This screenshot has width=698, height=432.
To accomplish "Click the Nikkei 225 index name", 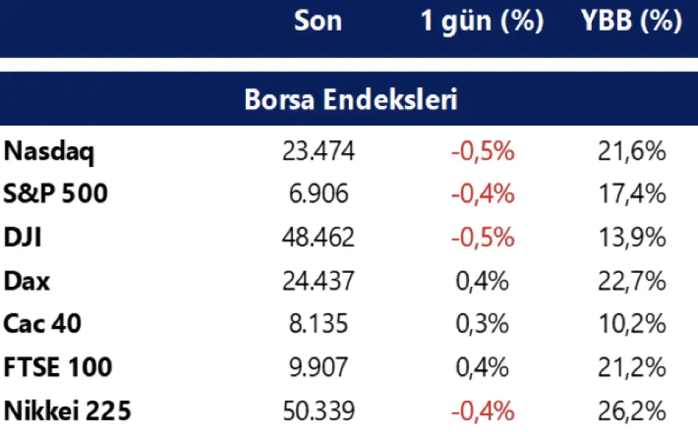I will coord(68,411).
